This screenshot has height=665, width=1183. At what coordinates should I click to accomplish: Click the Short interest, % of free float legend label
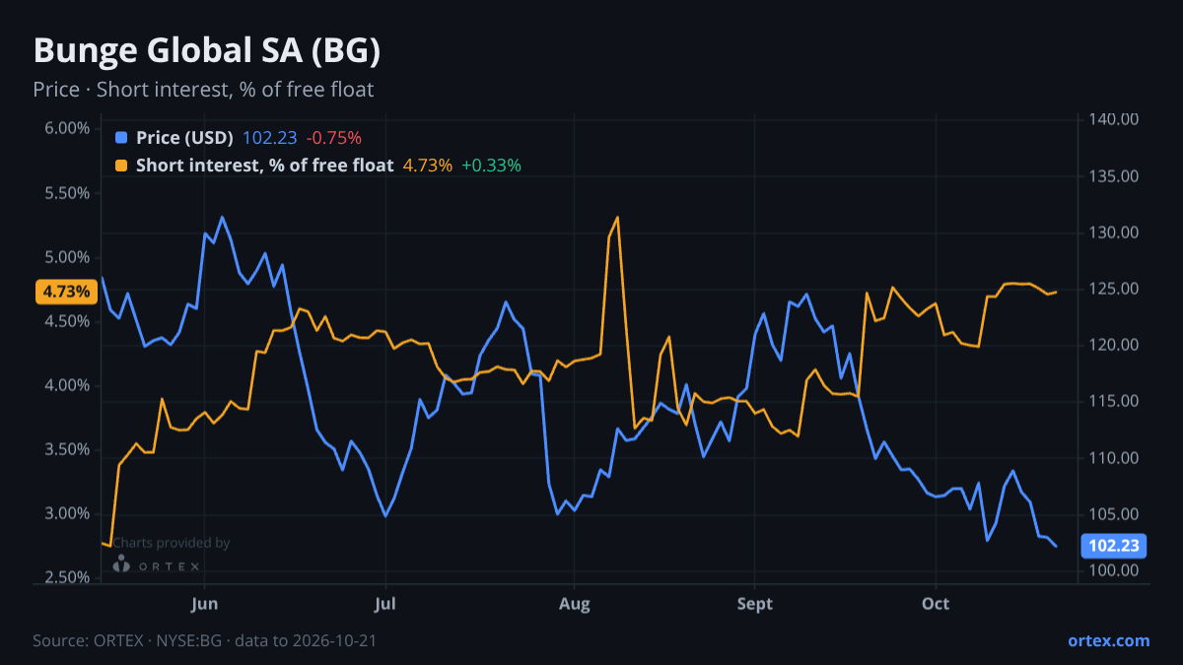point(264,166)
